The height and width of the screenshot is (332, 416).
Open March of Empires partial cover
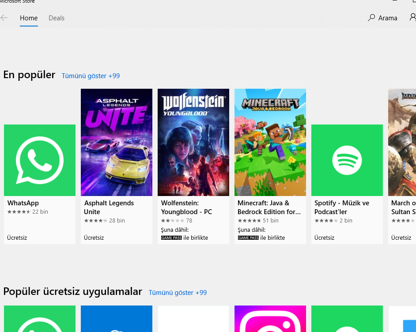402,143
